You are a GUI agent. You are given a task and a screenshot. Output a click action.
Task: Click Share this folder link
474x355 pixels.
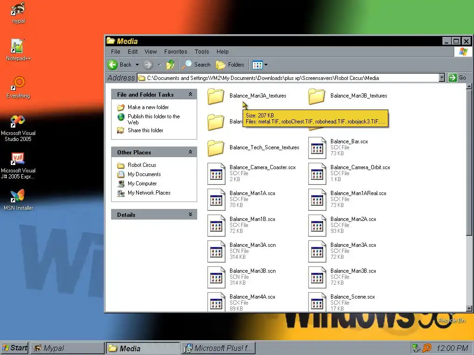(x=145, y=130)
